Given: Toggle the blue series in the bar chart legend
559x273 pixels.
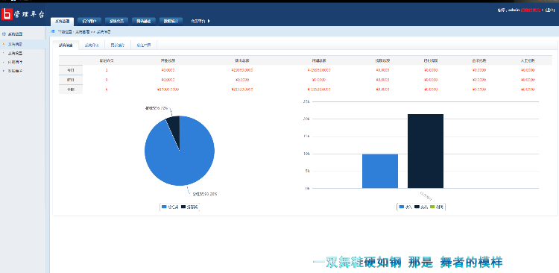Looking at the screenshot, I should (405, 207).
